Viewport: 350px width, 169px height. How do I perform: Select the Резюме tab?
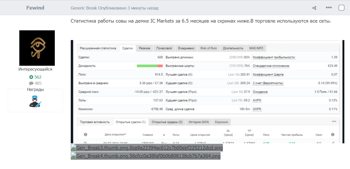tap(145, 48)
